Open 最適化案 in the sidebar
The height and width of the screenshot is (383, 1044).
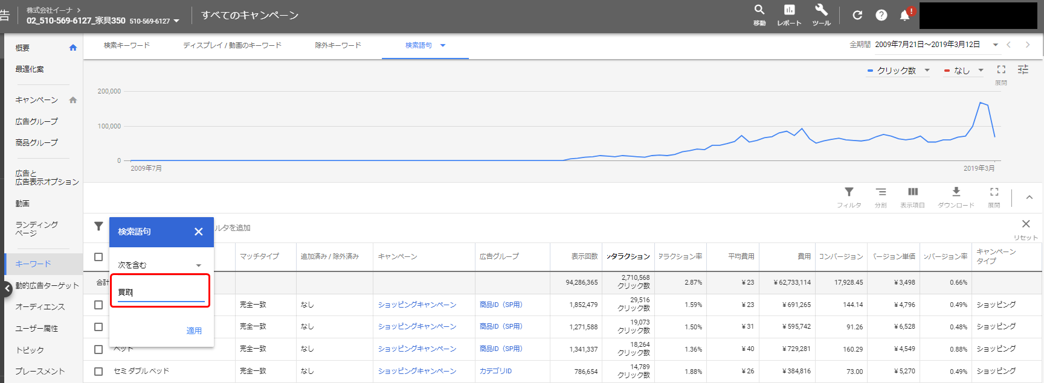coord(30,69)
